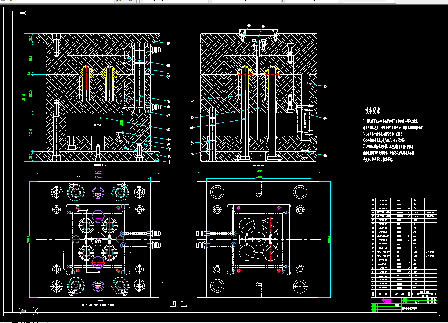Select the KO label in right section view
The image size is (448, 323).
pos(259,157)
